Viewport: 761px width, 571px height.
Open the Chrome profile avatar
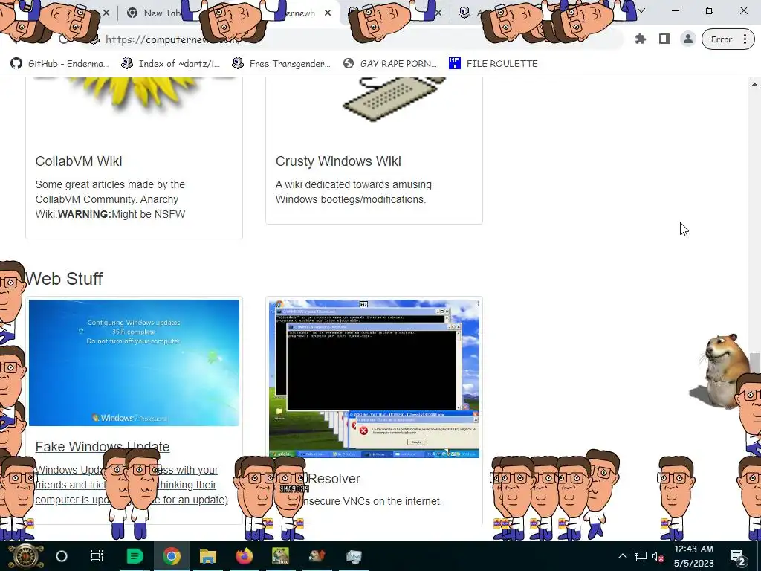pyautogui.click(x=687, y=39)
